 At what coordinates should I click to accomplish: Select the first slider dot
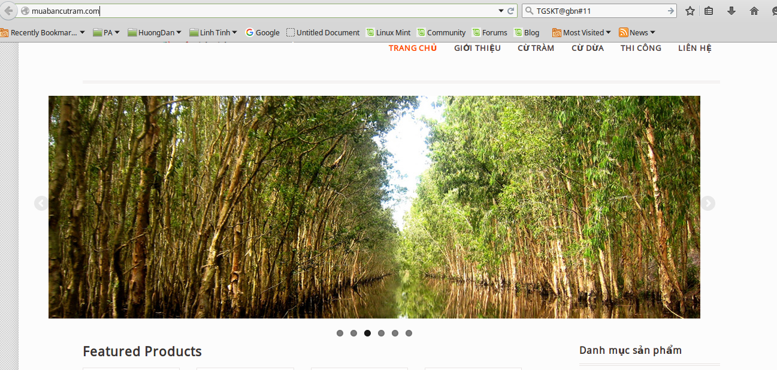(x=340, y=333)
